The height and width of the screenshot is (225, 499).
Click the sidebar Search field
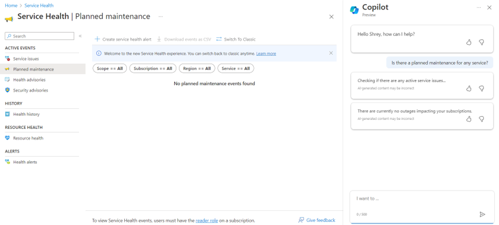[39, 36]
